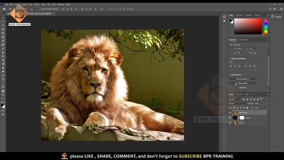This screenshot has width=284, height=160.
Task: Select the Dodge tool
Action: pyautogui.click(x=3, y=72)
